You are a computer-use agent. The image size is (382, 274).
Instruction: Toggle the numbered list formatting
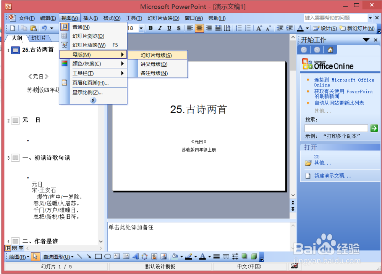(238, 28)
